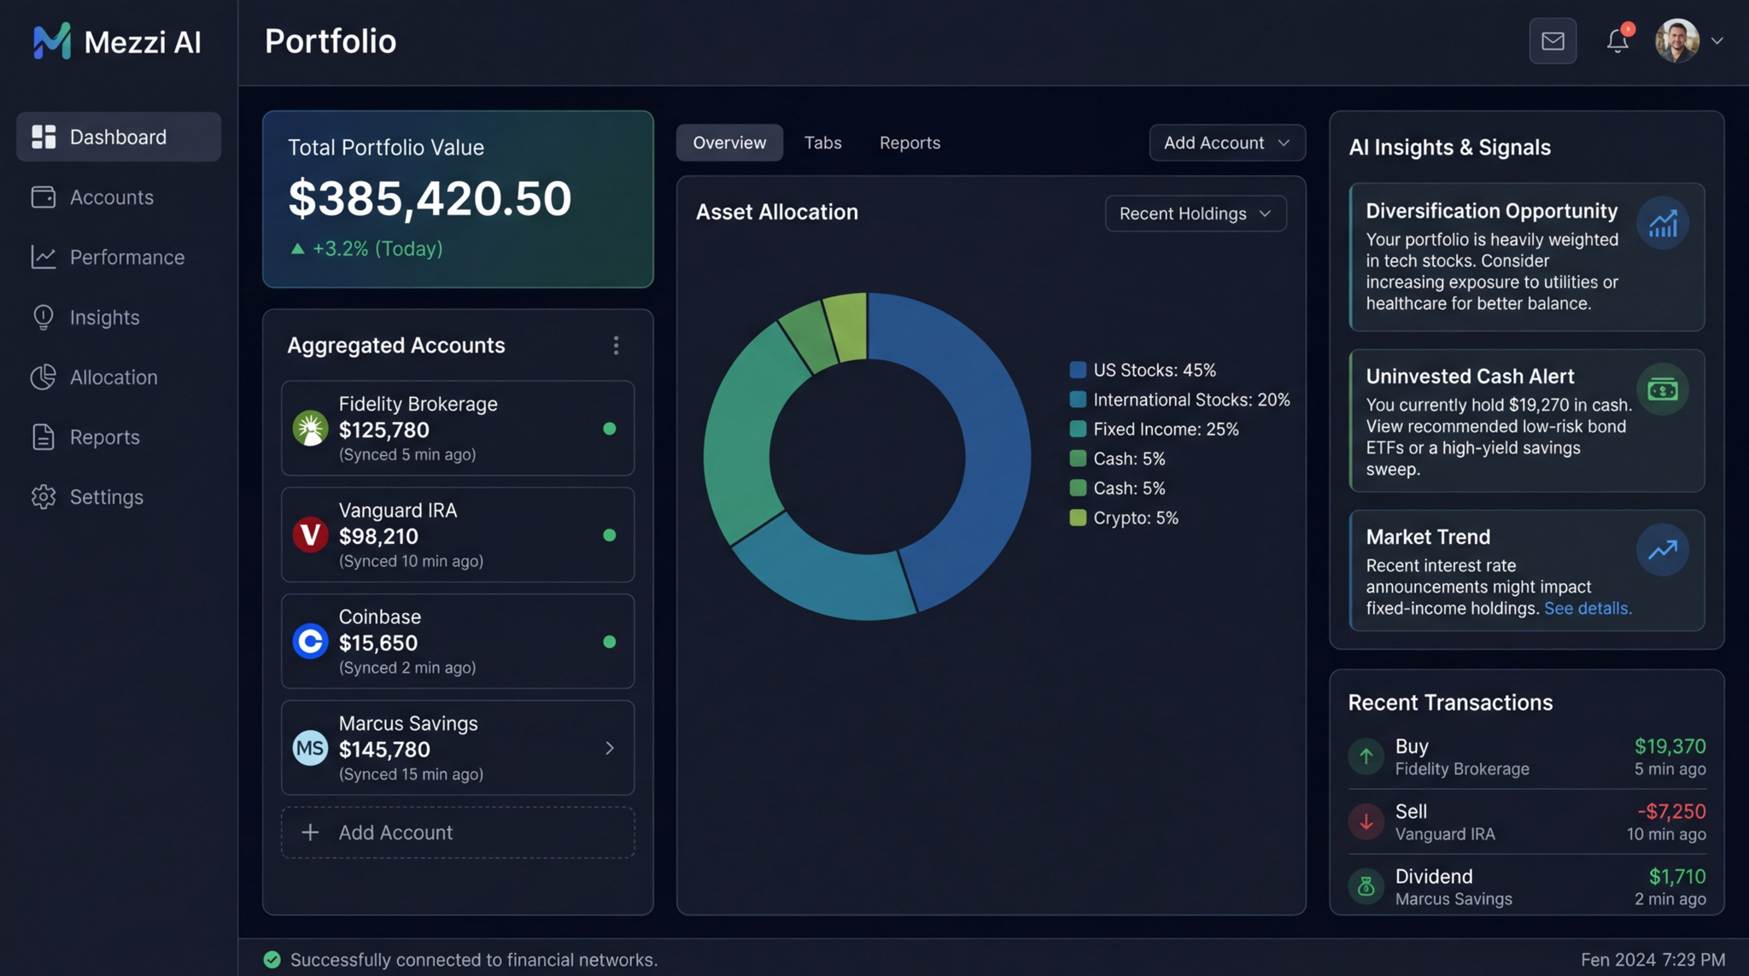The height and width of the screenshot is (976, 1749).
Task: Click the Diversification Opportunity chart icon
Action: [x=1662, y=224]
